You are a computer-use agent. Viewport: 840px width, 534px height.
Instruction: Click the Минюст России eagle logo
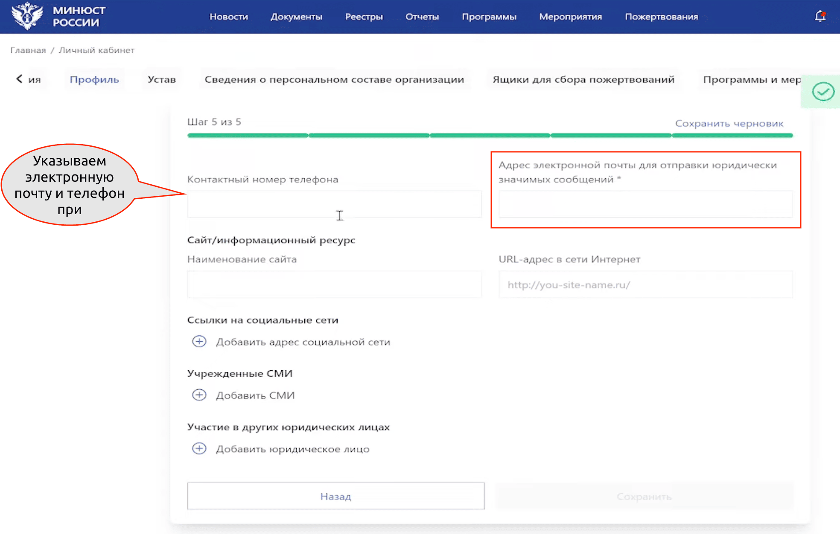coord(27,16)
